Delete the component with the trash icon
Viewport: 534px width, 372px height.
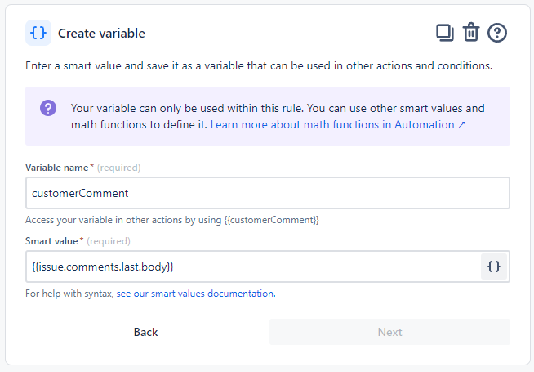(x=470, y=33)
